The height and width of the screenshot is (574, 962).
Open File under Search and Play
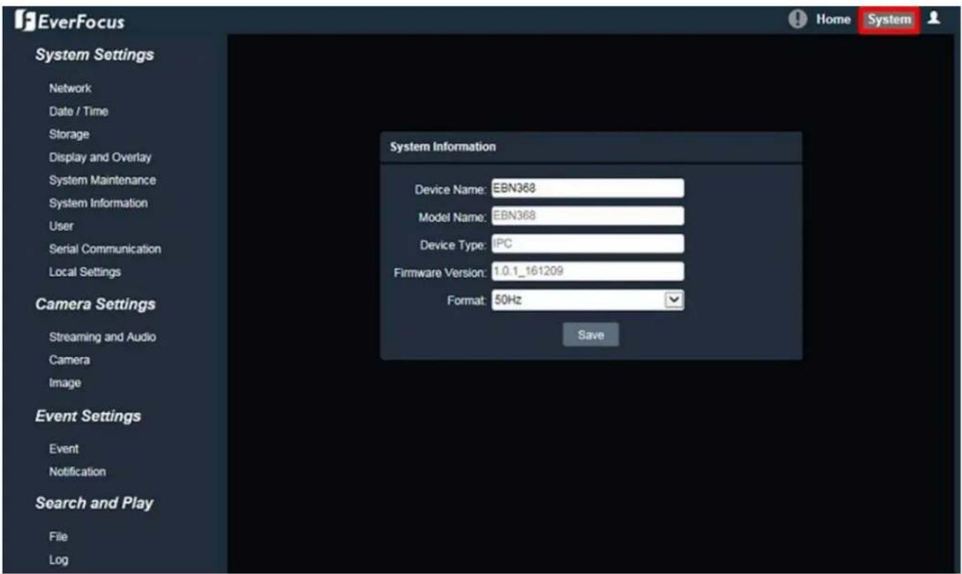point(58,537)
